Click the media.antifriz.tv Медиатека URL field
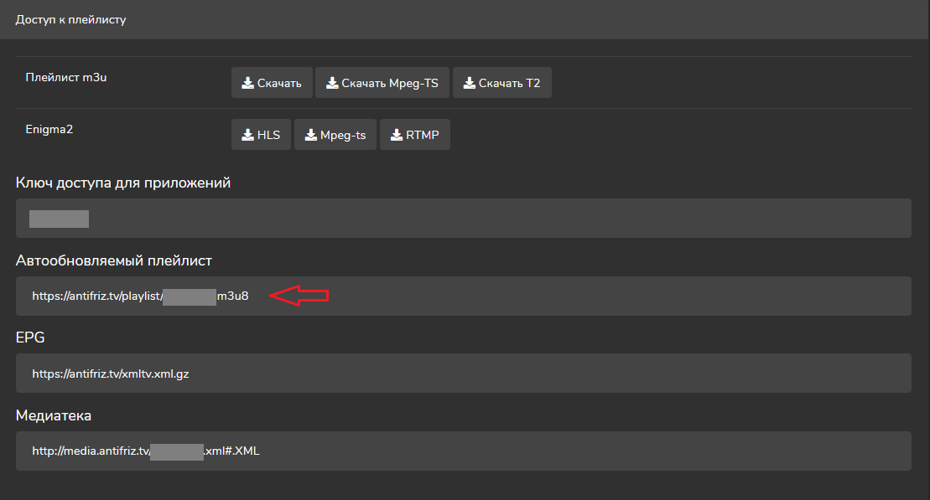 pyautogui.click(x=463, y=451)
